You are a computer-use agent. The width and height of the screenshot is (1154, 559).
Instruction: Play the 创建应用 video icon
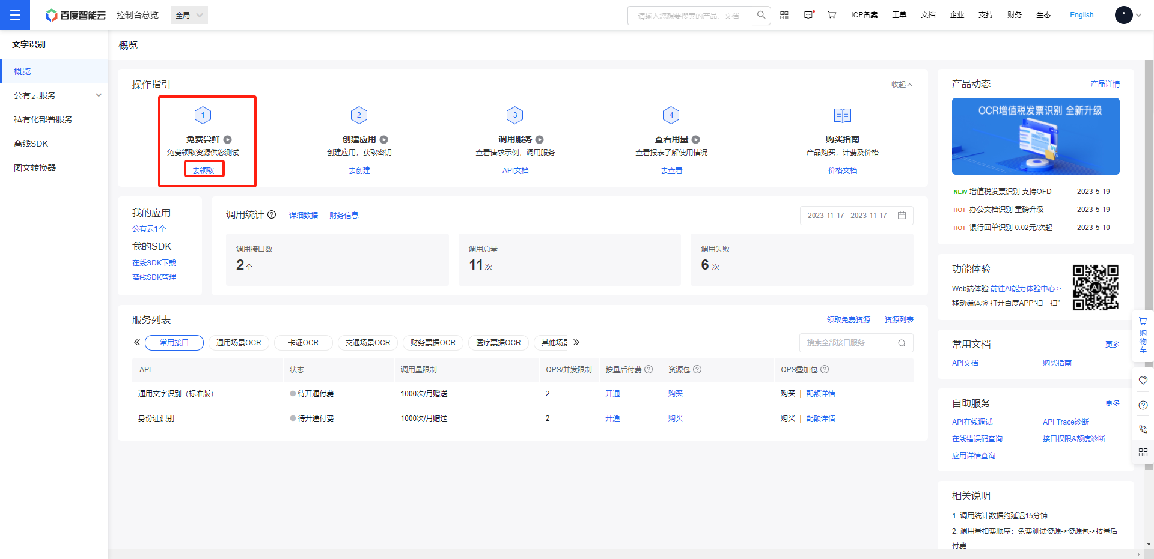point(384,139)
